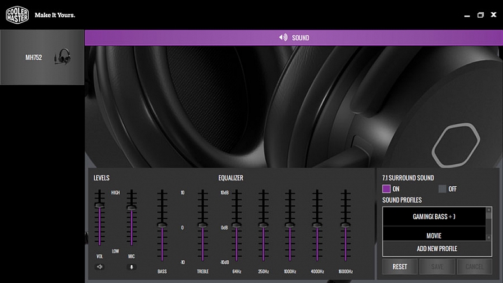Restore the window size
This screenshot has height=283, width=503.
(480, 15)
